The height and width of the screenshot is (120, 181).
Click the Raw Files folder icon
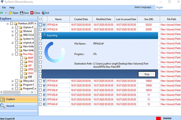[x=21, y=54]
